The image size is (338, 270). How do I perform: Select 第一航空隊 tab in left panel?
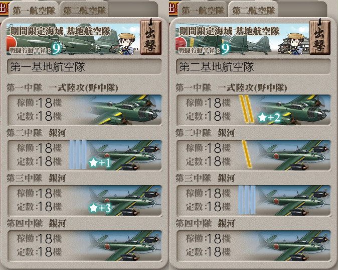(x=34, y=11)
